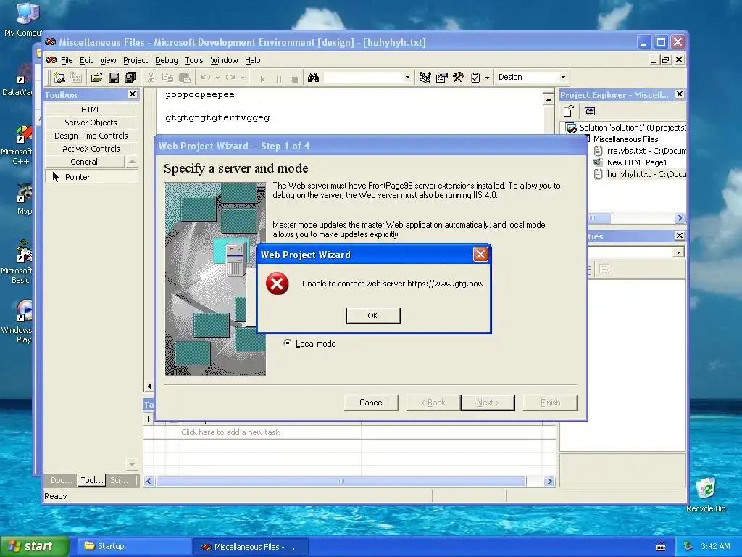Switch to the Doc... tab at the bottom
742x557 pixels.
[x=61, y=480]
